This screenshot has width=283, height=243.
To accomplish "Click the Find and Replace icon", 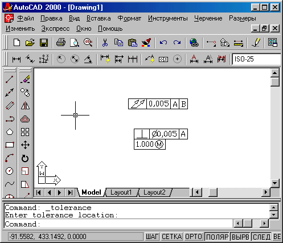I will point(88,43).
